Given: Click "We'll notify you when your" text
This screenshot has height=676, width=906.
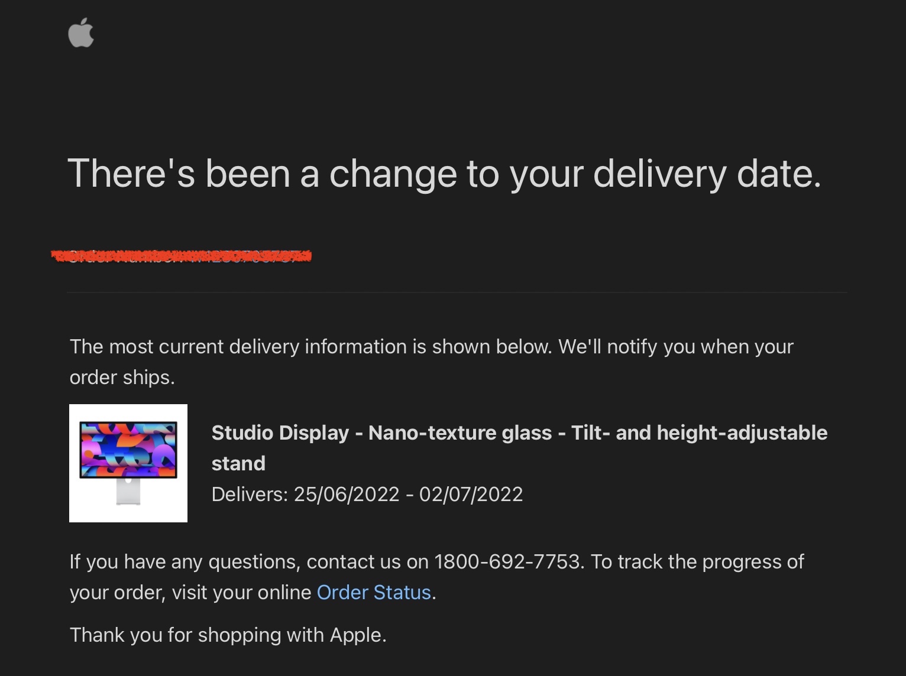Looking at the screenshot, I should pyautogui.click(x=675, y=346).
